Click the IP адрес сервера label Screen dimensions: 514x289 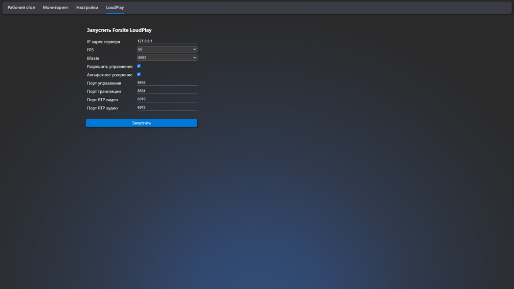pyautogui.click(x=103, y=42)
